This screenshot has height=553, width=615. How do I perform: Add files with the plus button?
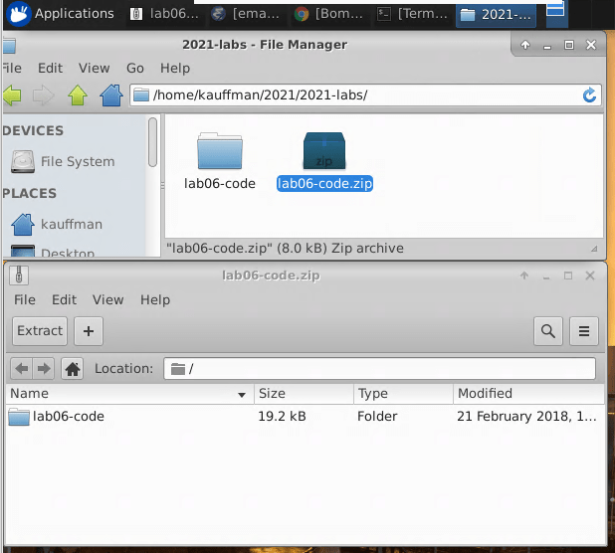coord(89,331)
